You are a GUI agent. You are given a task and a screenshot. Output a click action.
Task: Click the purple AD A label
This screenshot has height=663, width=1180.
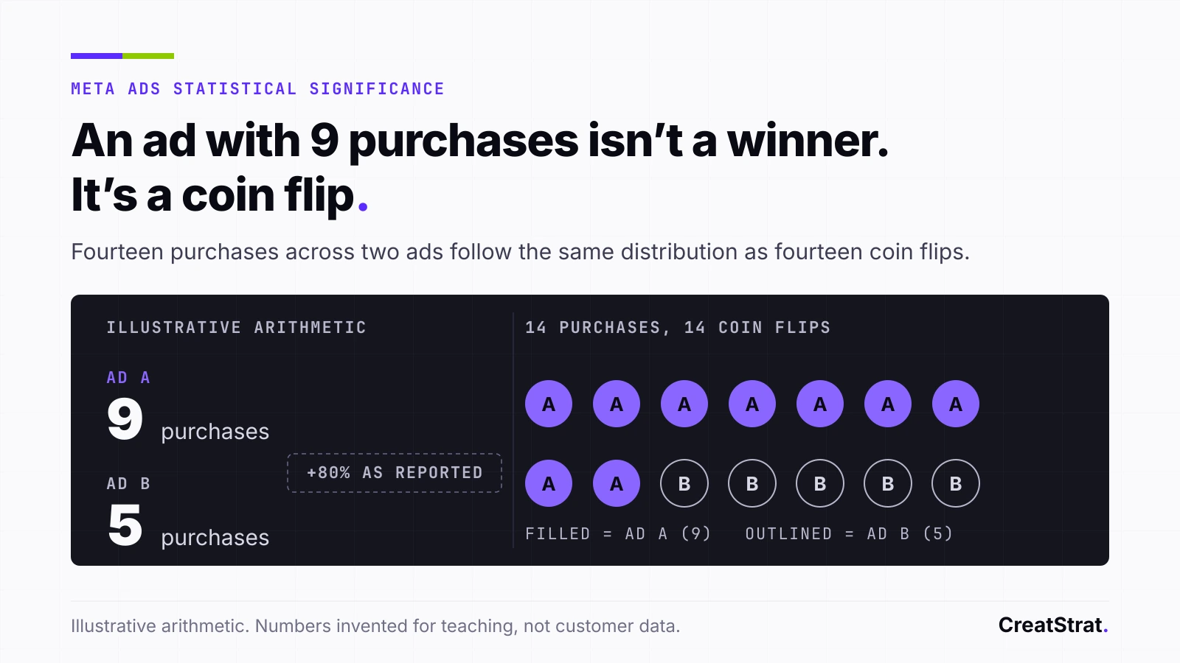(x=128, y=378)
